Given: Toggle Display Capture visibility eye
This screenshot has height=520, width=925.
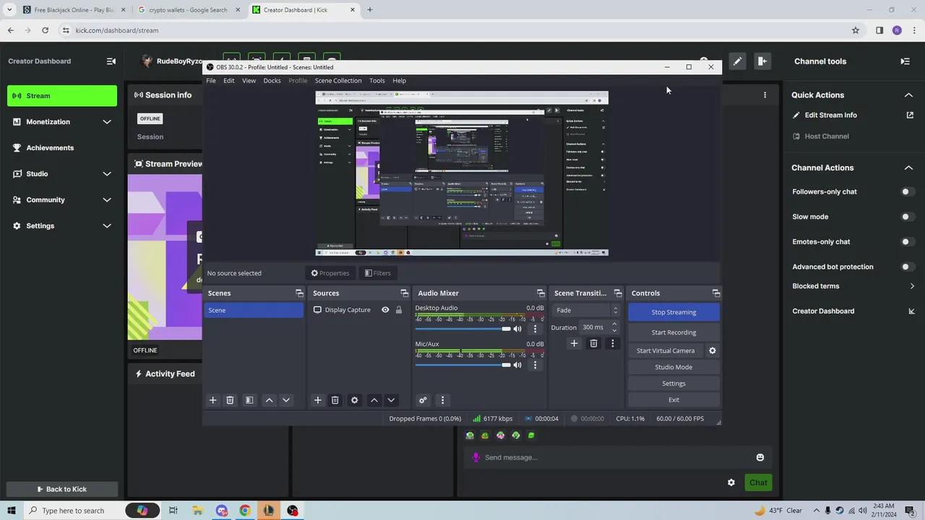Looking at the screenshot, I should 385,310.
